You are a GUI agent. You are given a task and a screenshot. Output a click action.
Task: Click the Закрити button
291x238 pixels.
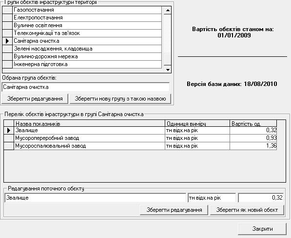[x=262, y=229]
